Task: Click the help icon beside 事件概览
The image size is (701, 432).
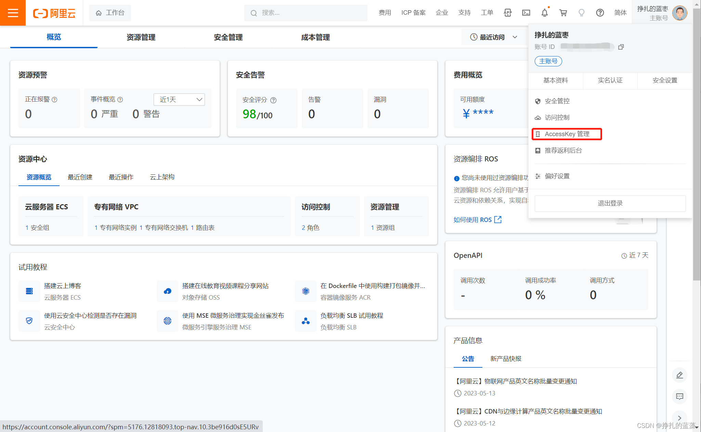Action: (120, 100)
